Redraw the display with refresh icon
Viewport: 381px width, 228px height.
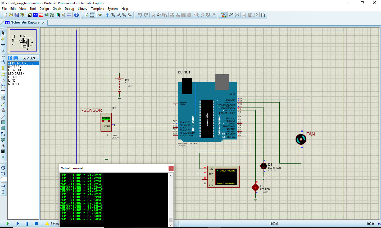[87, 15]
